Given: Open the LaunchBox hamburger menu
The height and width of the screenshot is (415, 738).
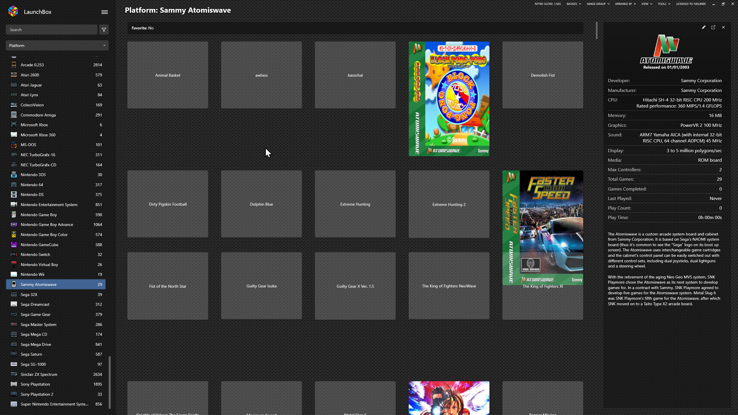Looking at the screenshot, I should (x=105, y=12).
